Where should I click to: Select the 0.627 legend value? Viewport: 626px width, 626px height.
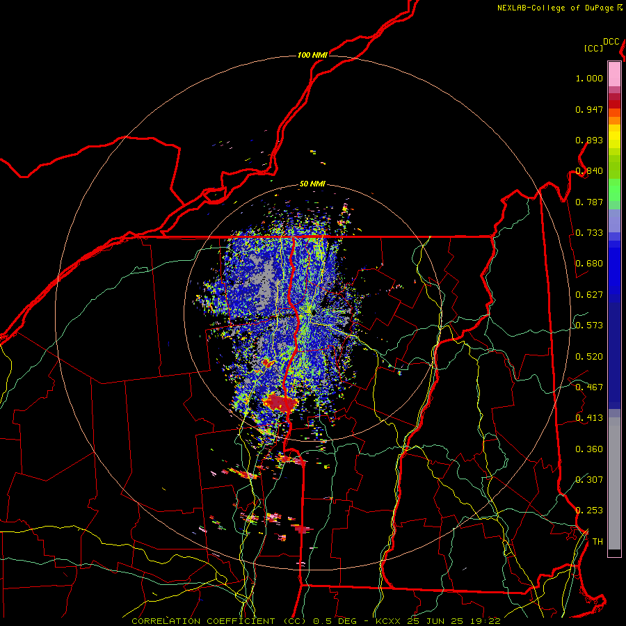coord(589,295)
